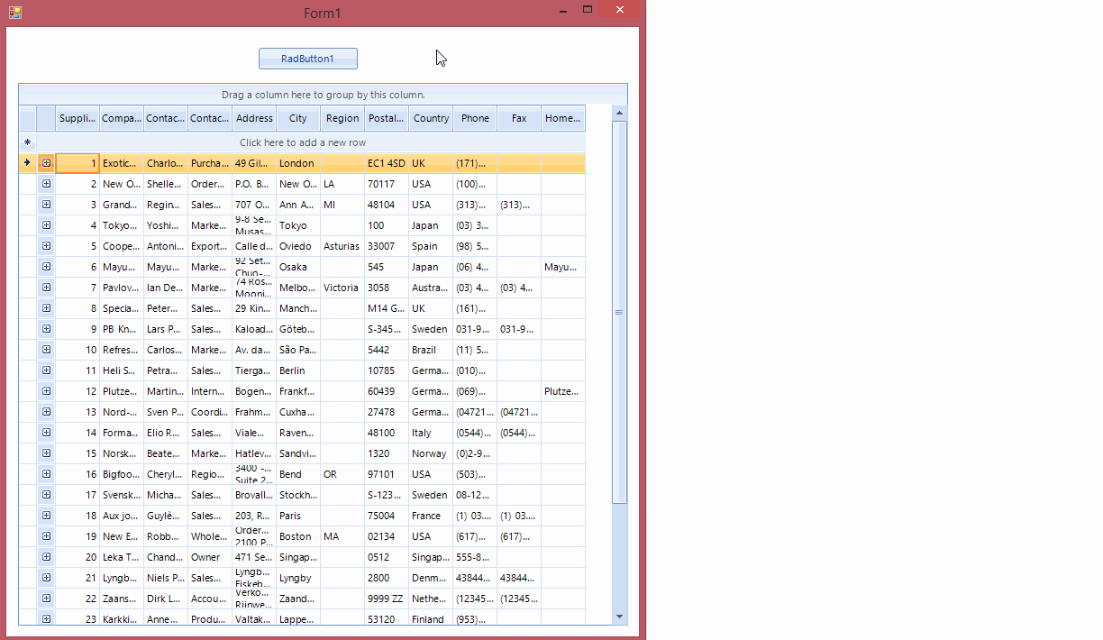This screenshot has height=640, width=1103.
Task: Click the Postal... column header
Action: tap(387, 118)
